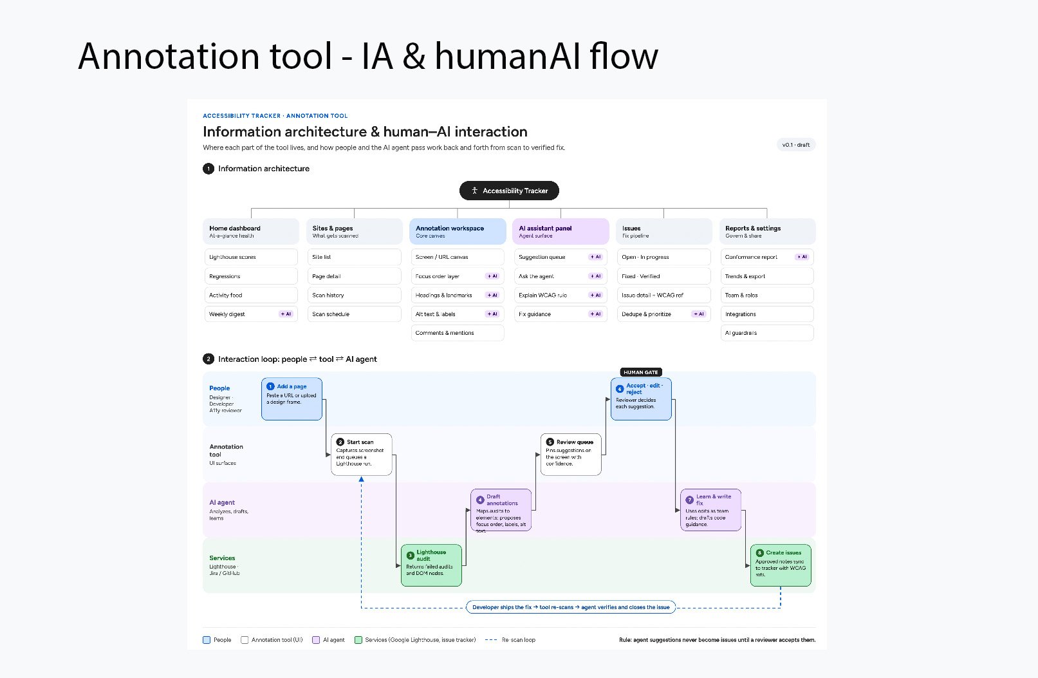Click the v0.1 · draft version badge

pyautogui.click(x=796, y=145)
